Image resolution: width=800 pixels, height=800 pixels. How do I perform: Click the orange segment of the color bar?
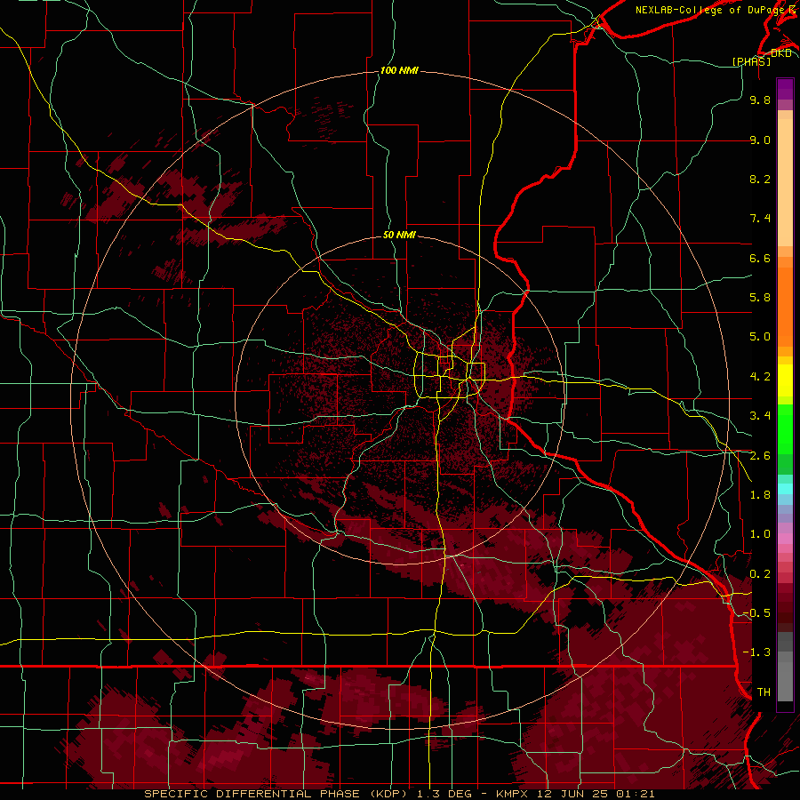coord(785,306)
